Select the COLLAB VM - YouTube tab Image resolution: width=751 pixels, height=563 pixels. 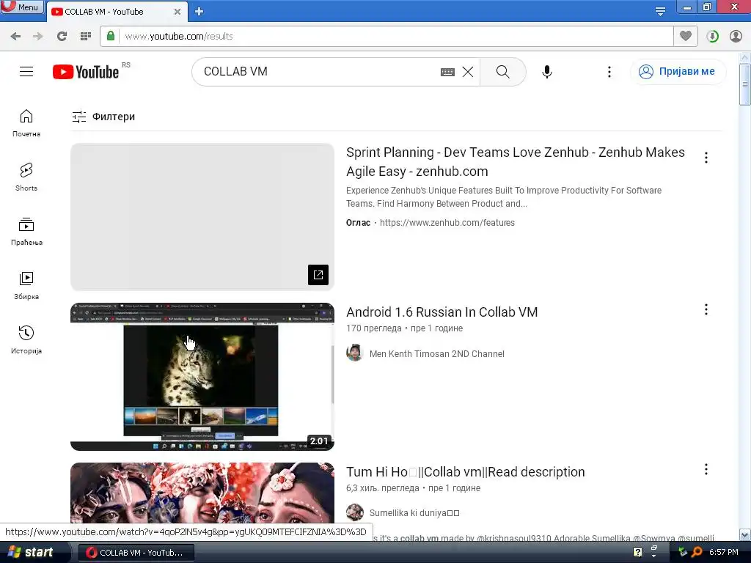117,12
